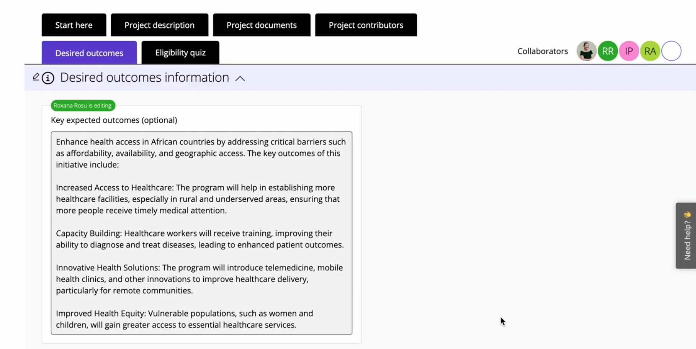Select the Desired outcomes tab
696x349 pixels.
(89, 53)
